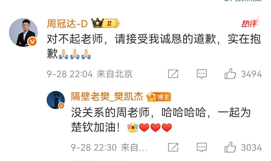Tap the 周冠达-D username link
The height and width of the screenshot is (161, 271).
67,23
